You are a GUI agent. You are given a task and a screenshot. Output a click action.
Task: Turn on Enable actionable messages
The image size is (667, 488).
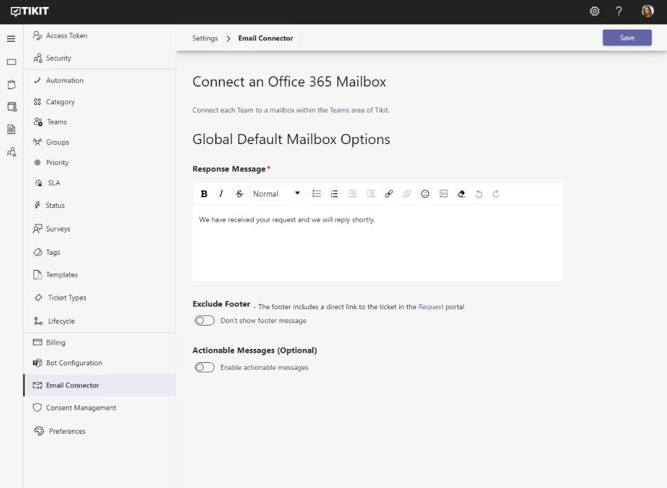click(x=204, y=367)
